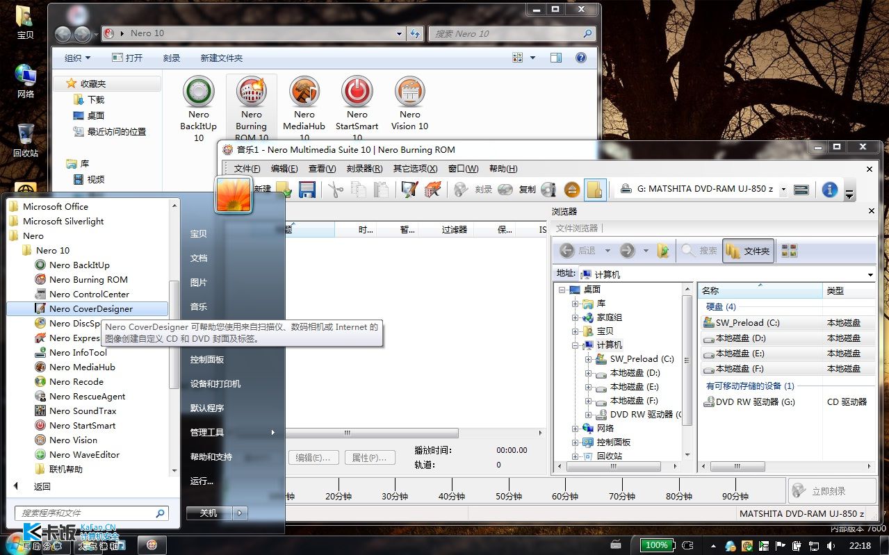
Task: Click the Explorer back arrow button
Action: point(63,33)
